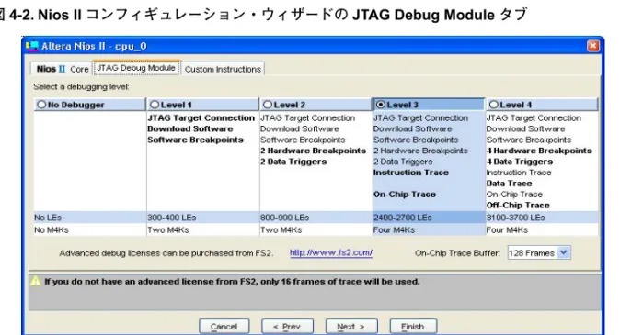Click bold 'Software Breakpoints' under Level 1
Screen dimensions: 643x335
196,140
